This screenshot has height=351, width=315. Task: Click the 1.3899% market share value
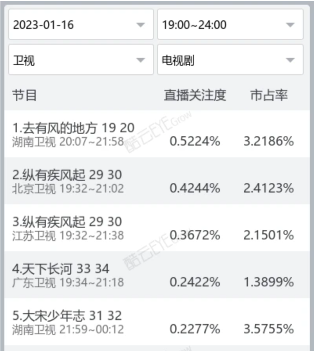click(x=269, y=282)
